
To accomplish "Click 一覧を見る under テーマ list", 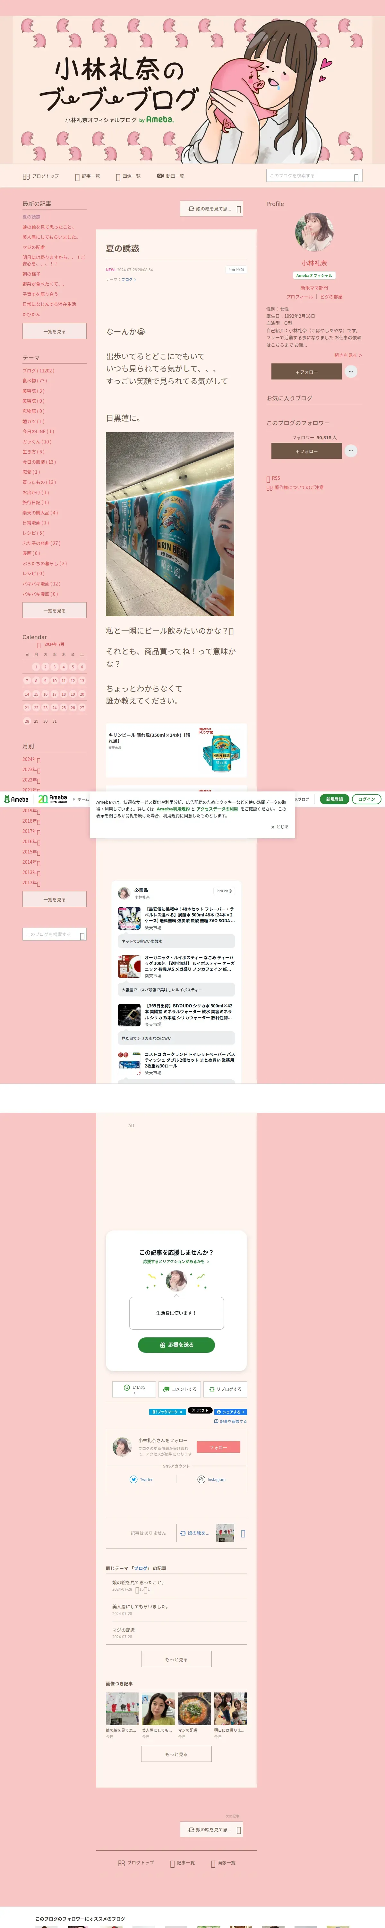I will click(55, 611).
